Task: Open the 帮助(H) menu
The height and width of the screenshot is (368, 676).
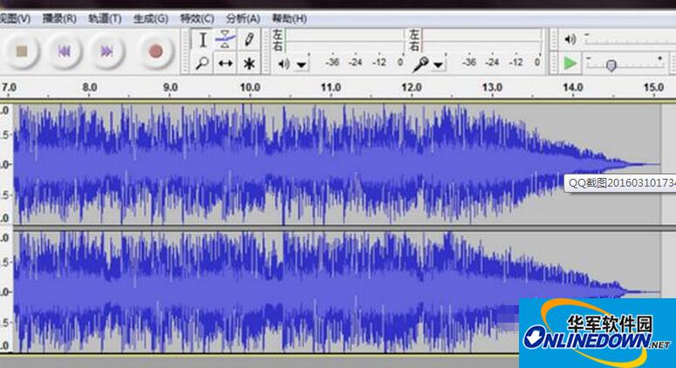Action: pyautogui.click(x=290, y=18)
